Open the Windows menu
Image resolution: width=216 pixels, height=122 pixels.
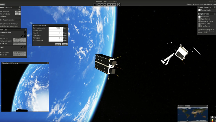(x=2, y=4)
